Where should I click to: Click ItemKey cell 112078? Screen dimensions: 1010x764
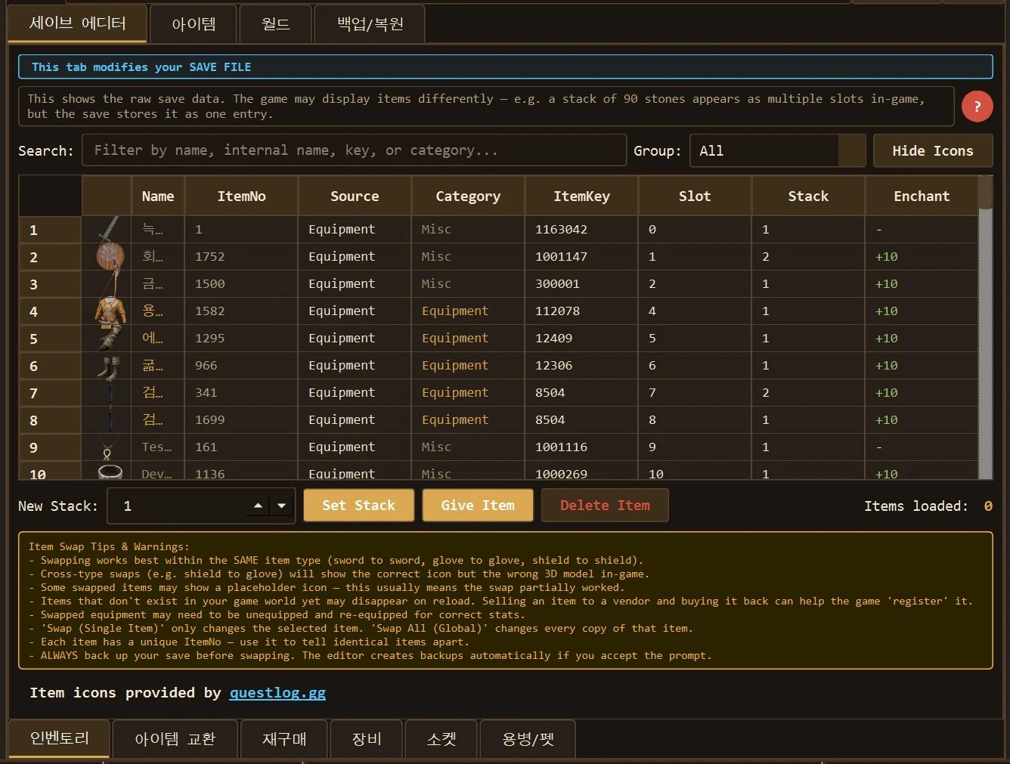click(x=581, y=311)
